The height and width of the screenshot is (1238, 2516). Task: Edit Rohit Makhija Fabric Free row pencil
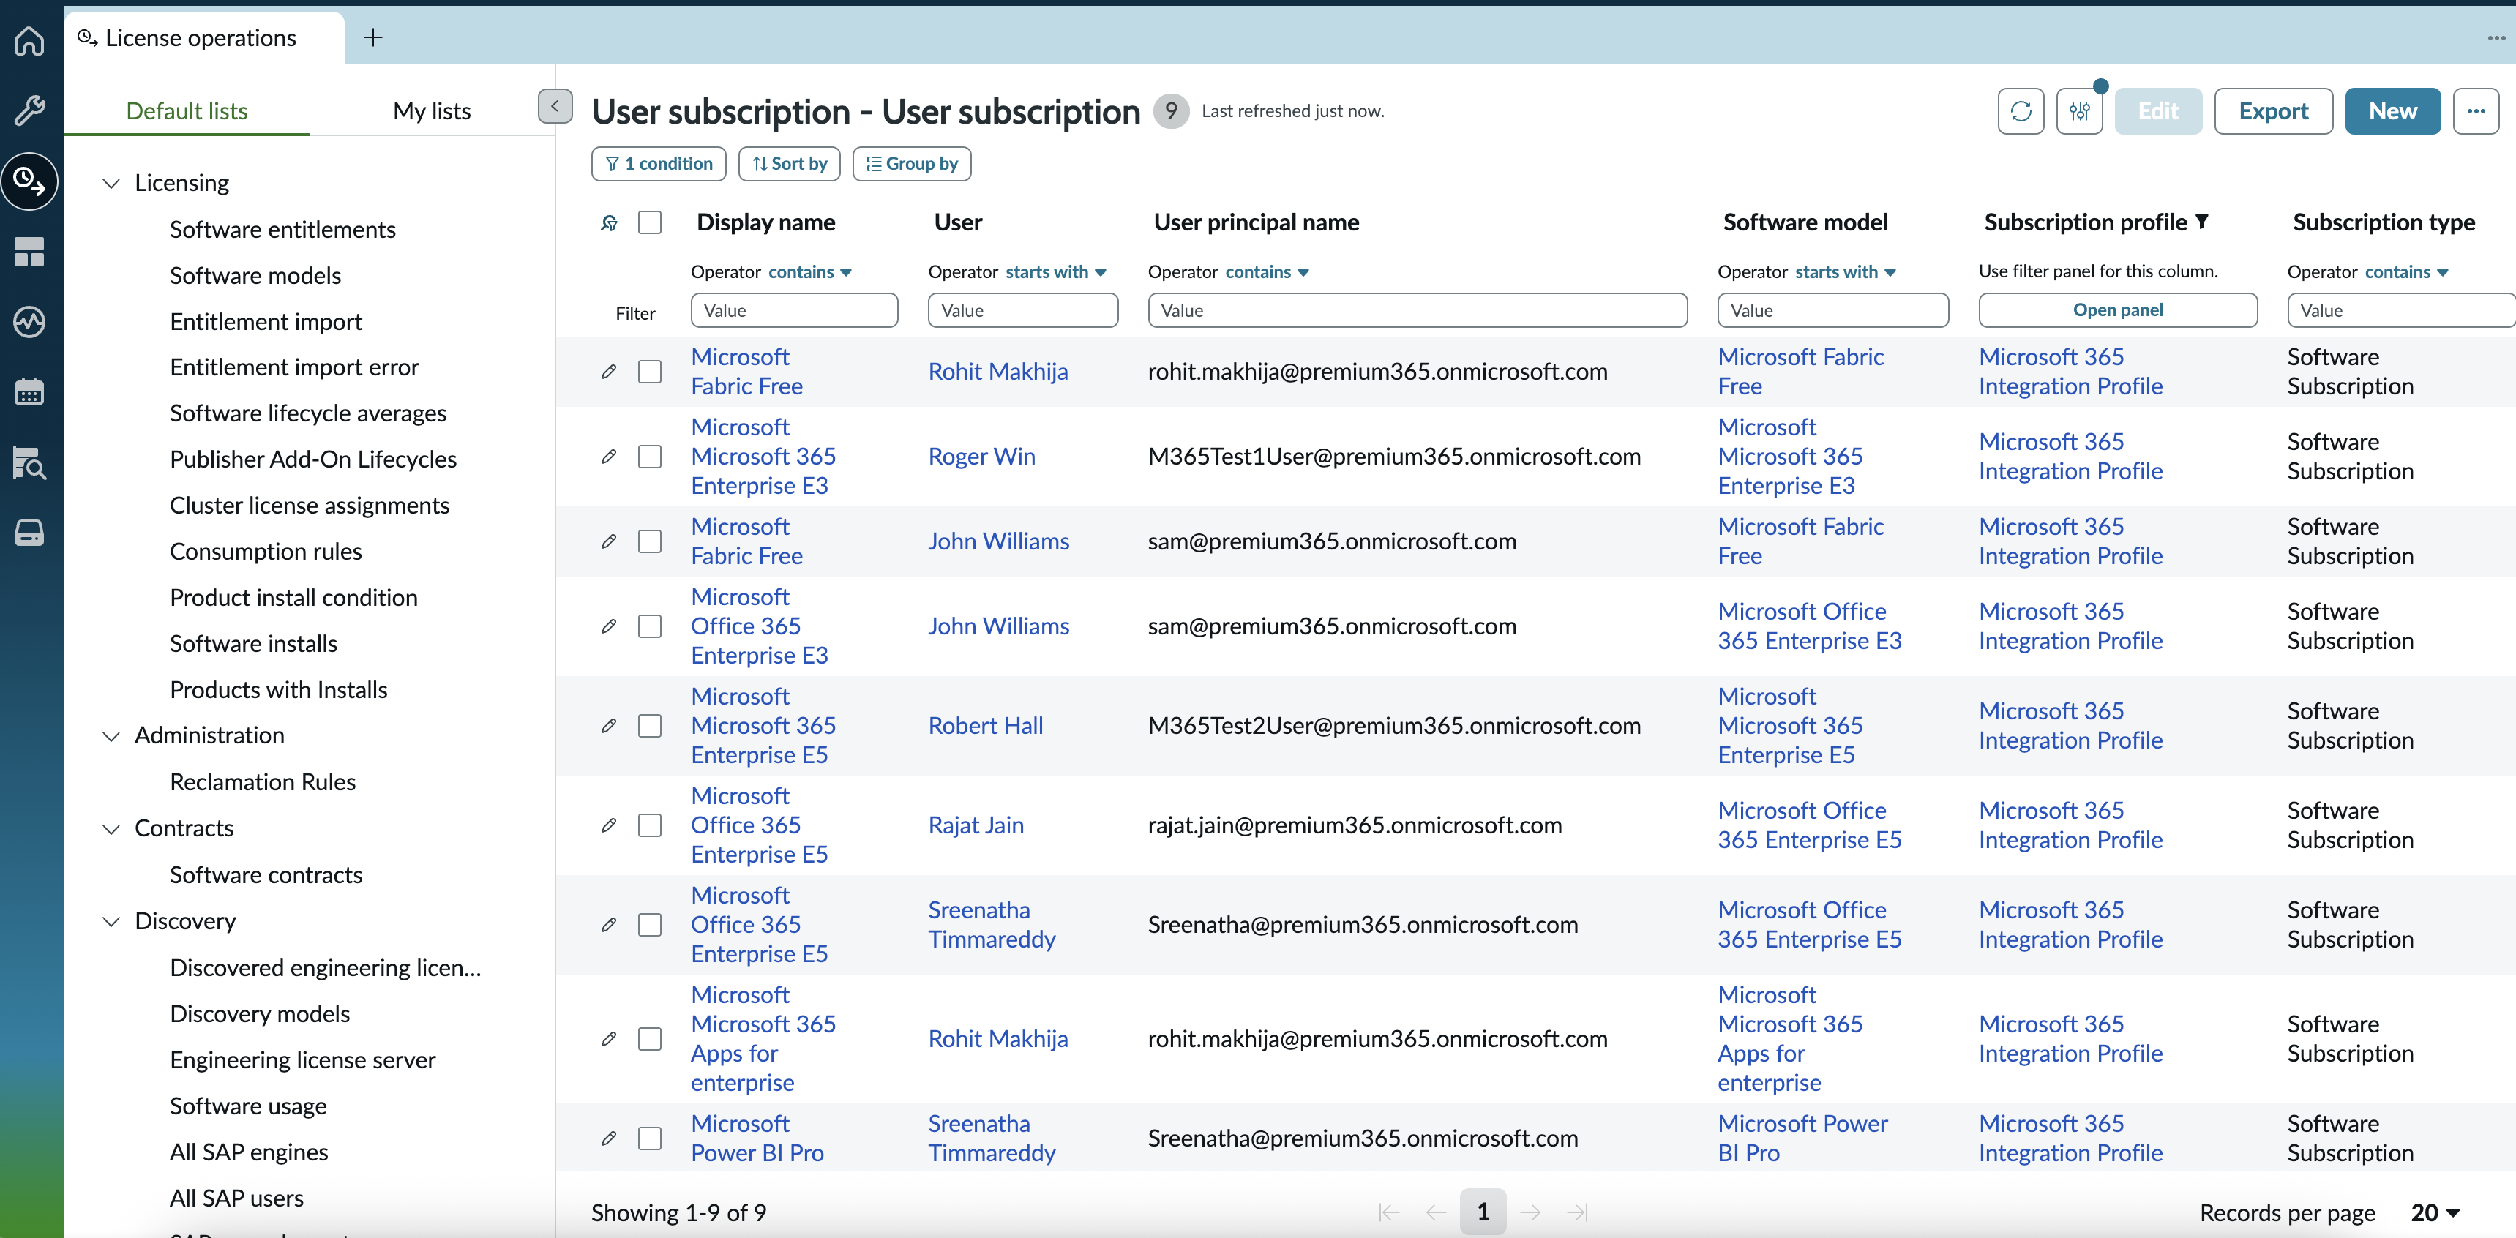coord(608,371)
